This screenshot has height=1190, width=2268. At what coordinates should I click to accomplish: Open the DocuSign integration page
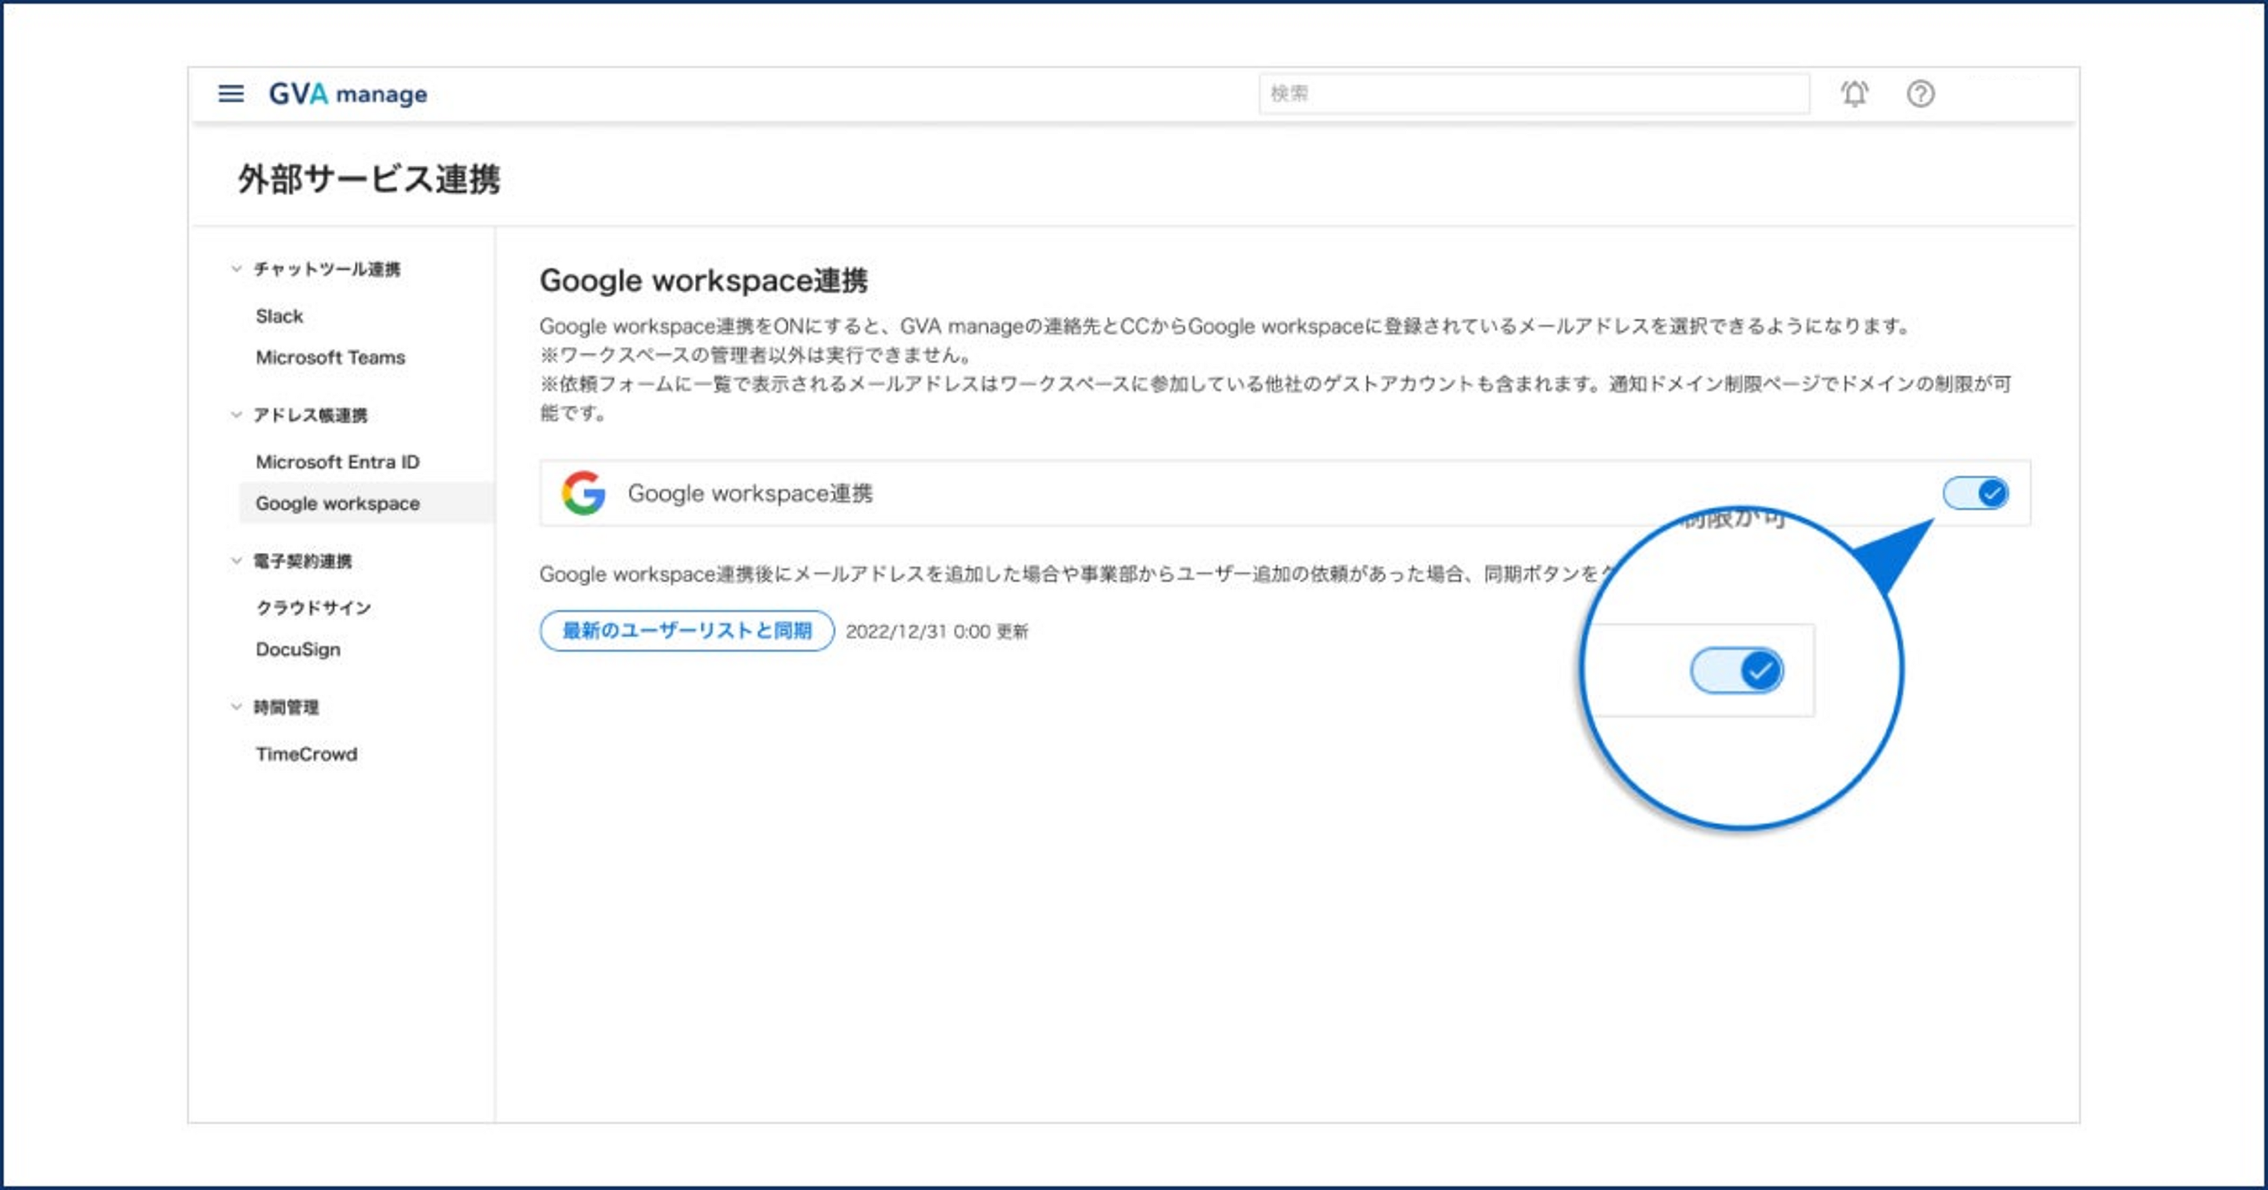tap(298, 649)
